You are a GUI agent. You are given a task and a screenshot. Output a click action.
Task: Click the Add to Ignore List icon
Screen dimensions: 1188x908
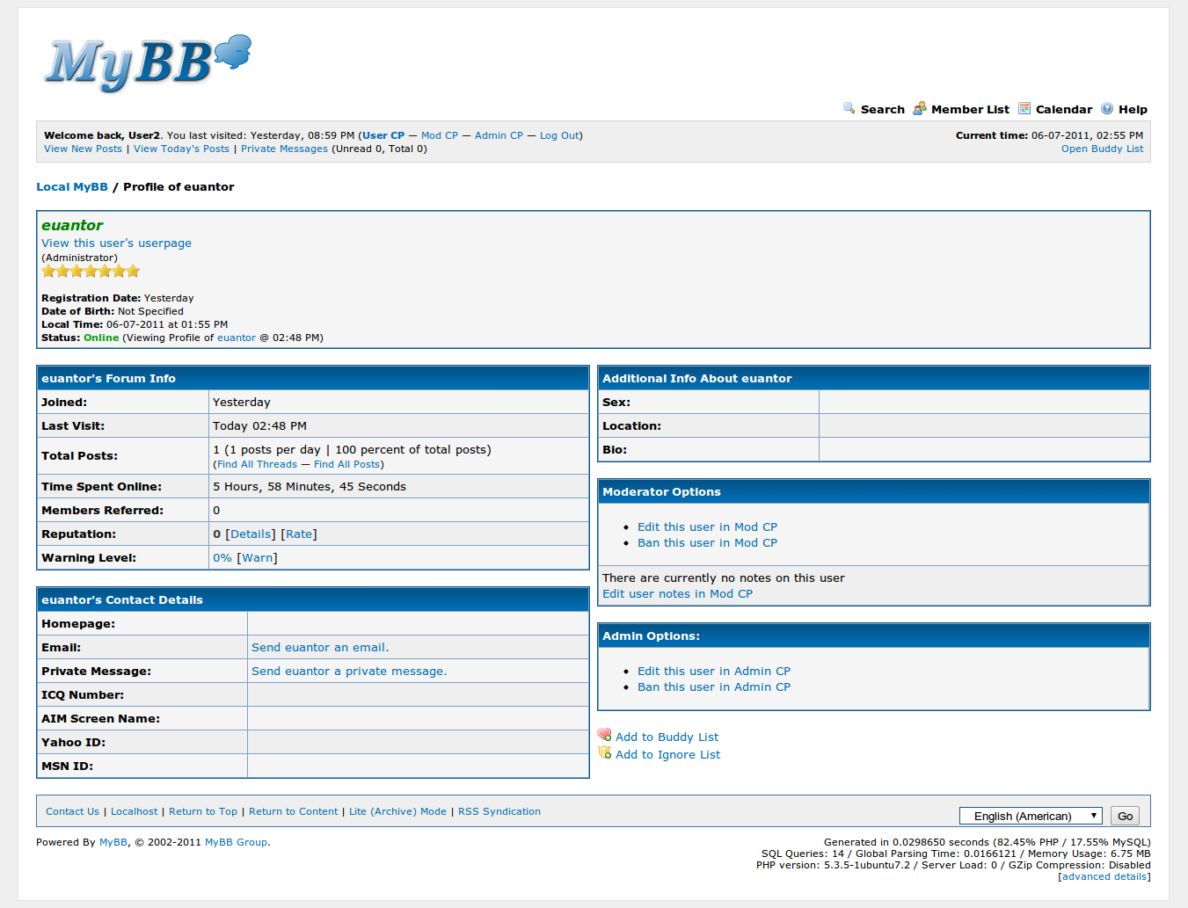(604, 753)
